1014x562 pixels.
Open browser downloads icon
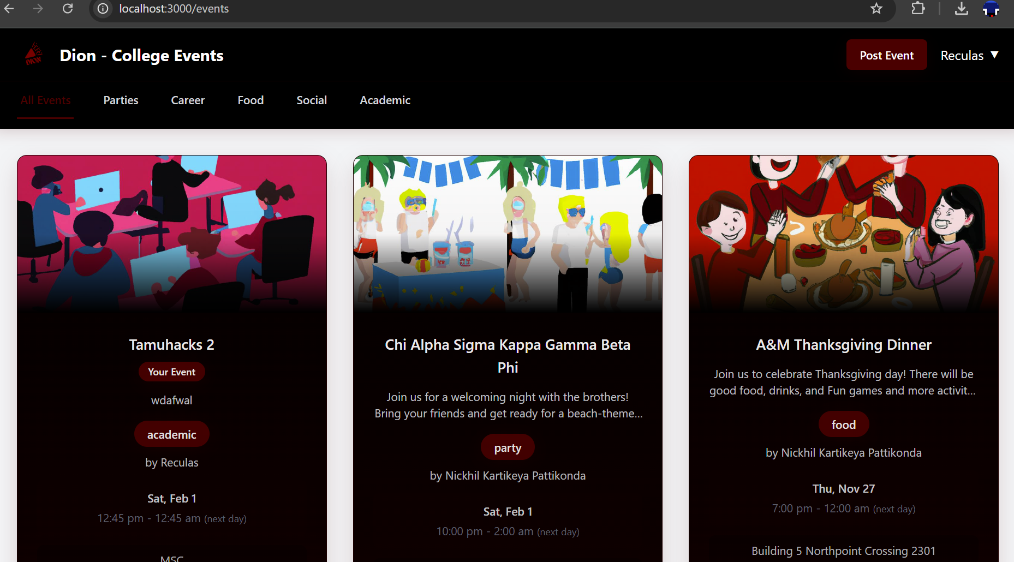(962, 9)
